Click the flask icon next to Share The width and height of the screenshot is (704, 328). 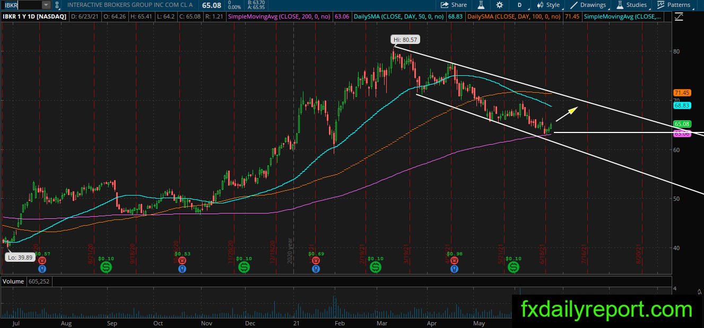click(481, 5)
